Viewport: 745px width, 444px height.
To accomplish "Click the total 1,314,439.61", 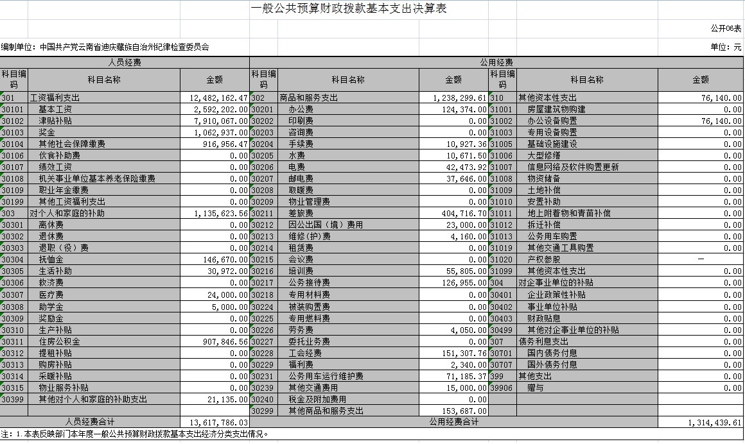I will point(700,422).
